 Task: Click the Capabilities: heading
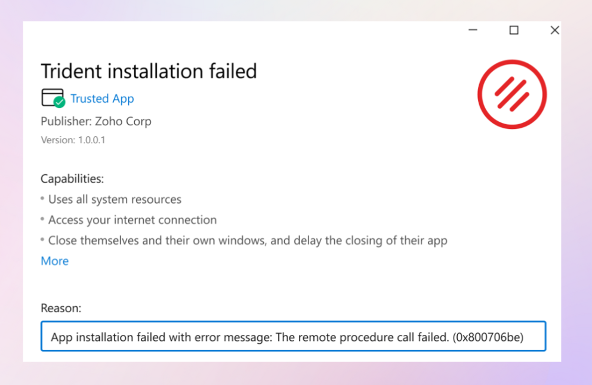pos(72,178)
